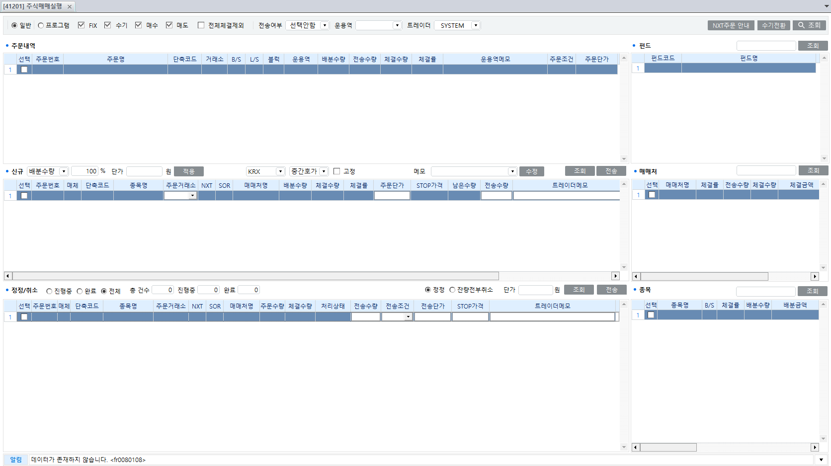
Task: Focus the 펀드 search input field
Action: click(766, 46)
